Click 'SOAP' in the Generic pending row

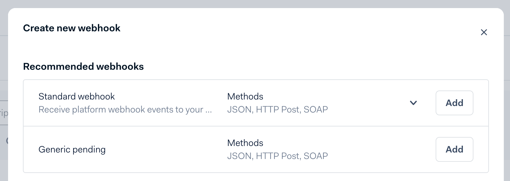316,156
